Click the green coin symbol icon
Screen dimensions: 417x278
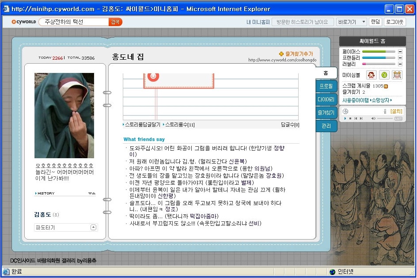tap(384, 75)
